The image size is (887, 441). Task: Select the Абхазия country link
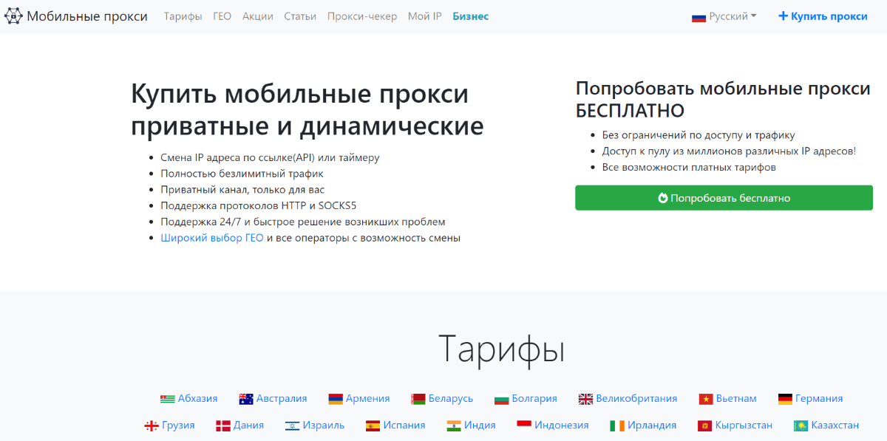[198, 399]
